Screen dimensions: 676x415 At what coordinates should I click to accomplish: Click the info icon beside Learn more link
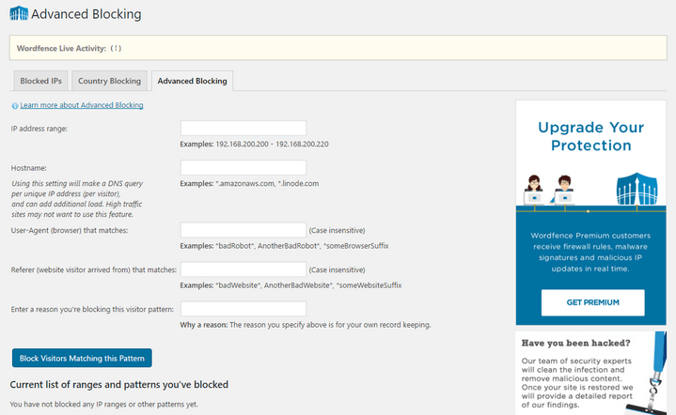tap(15, 105)
